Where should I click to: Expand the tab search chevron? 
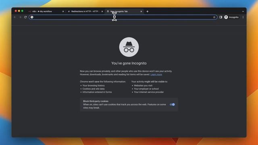click(x=243, y=12)
